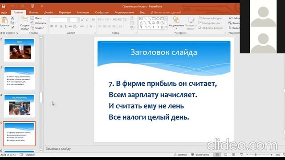Open the Change Case (Aa) dropdown
Viewport: 285px width, 160px height.
82,27
